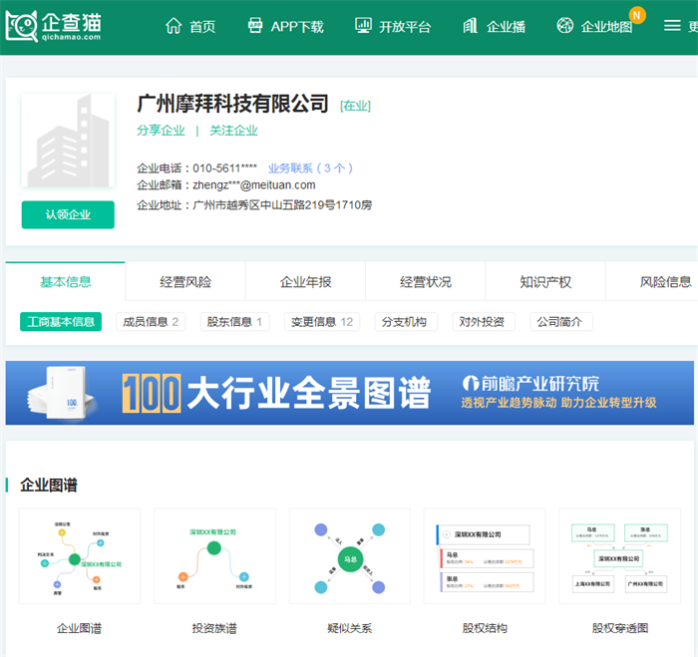This screenshot has height=657, width=698.
Task: Click the orange N badge
Action: point(637,15)
